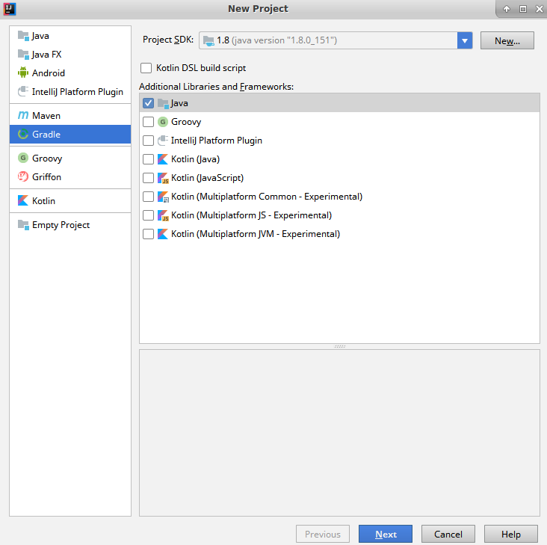547x545 pixels.
Task: Choose the Java FX project icon
Action: pos(23,55)
